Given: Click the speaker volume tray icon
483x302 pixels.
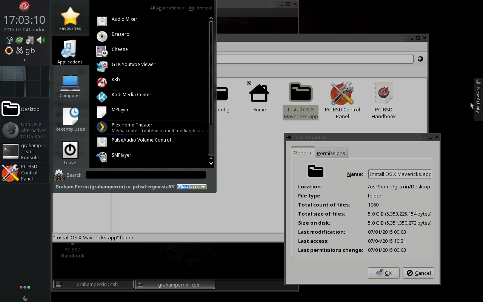Looking at the screenshot, I should [x=40, y=40].
